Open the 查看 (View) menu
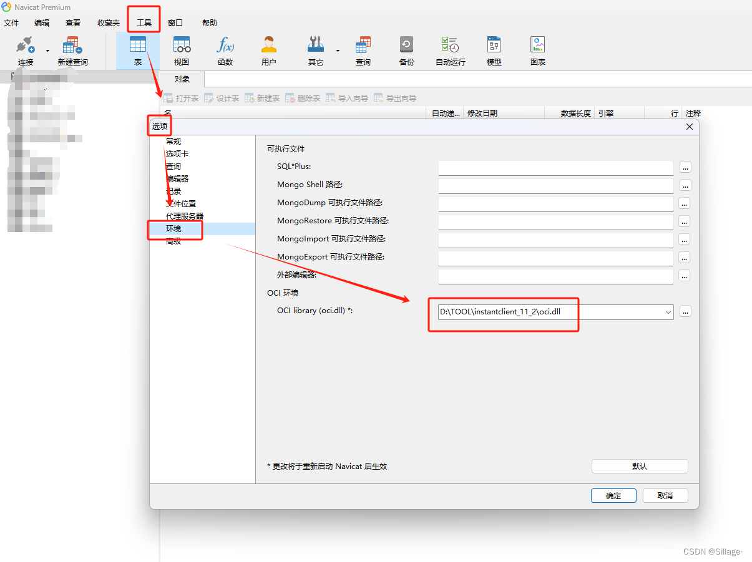752x562 pixels. click(73, 23)
